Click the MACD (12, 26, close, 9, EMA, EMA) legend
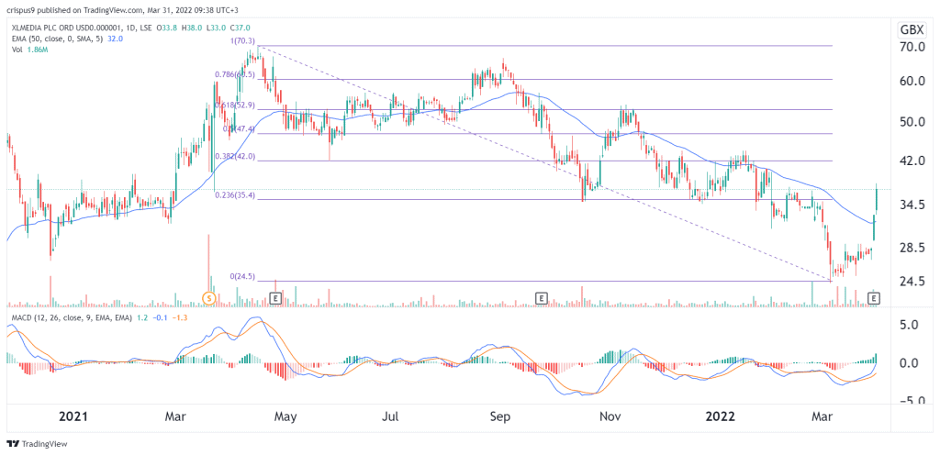Viewport: 940px width, 455px height. click(71, 317)
